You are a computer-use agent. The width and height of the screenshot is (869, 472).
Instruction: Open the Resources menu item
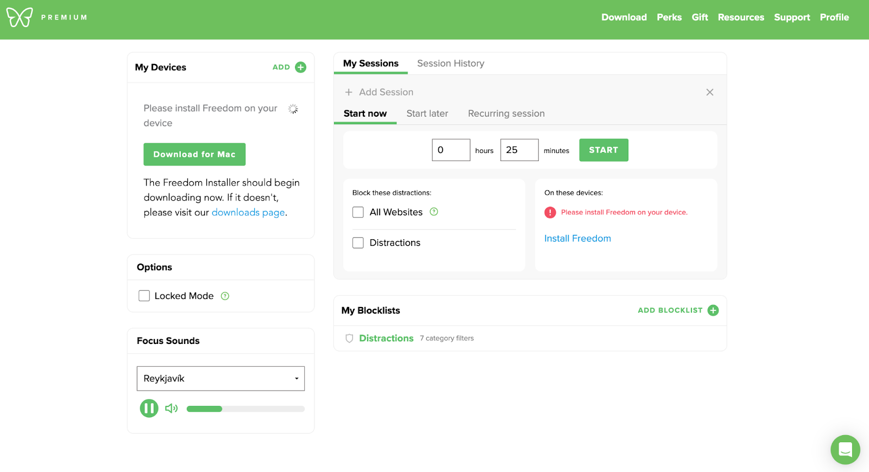pos(741,17)
